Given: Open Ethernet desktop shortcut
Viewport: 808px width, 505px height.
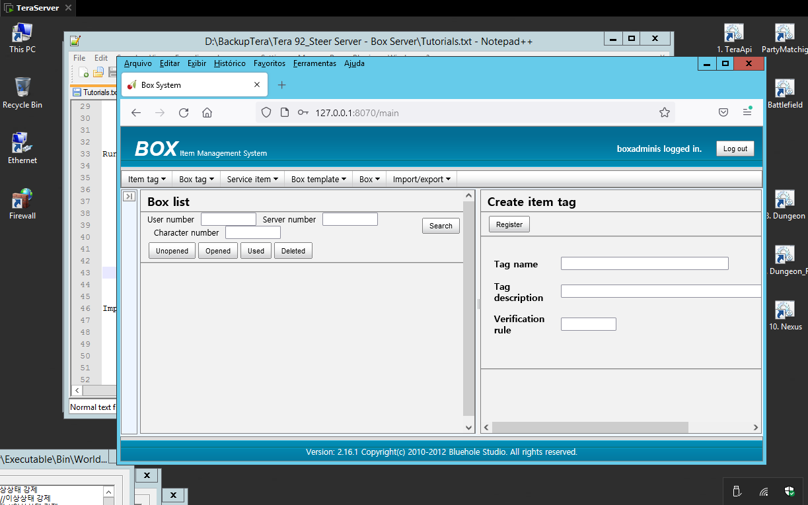Looking at the screenshot, I should pyautogui.click(x=22, y=149).
